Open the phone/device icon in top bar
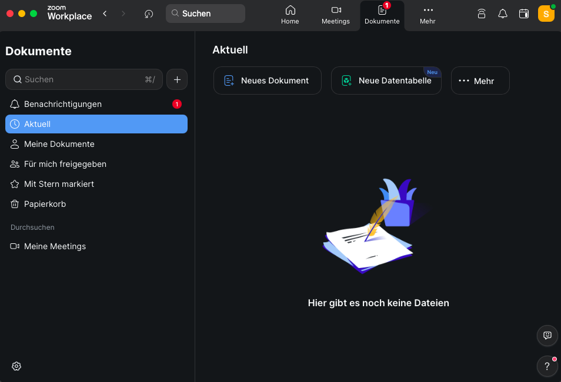 (481, 14)
